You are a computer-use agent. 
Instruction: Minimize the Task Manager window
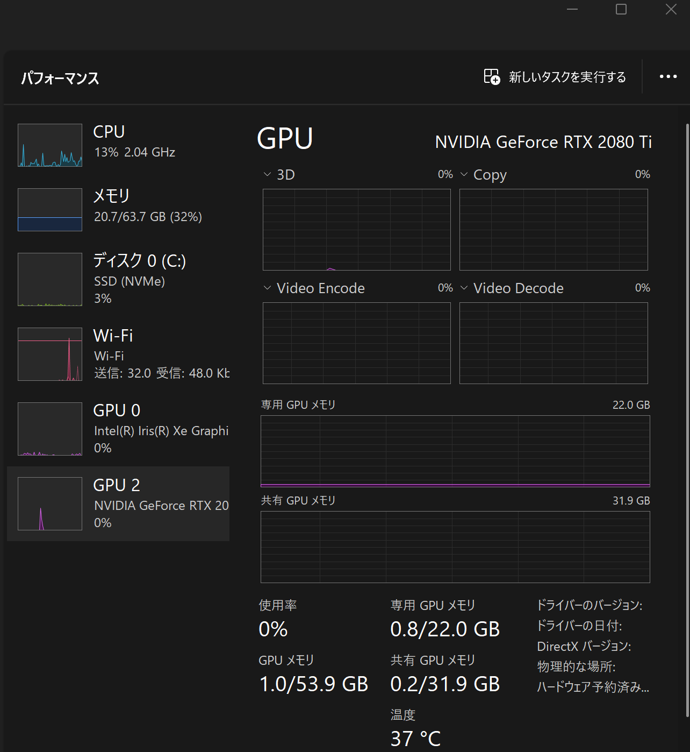[572, 9]
